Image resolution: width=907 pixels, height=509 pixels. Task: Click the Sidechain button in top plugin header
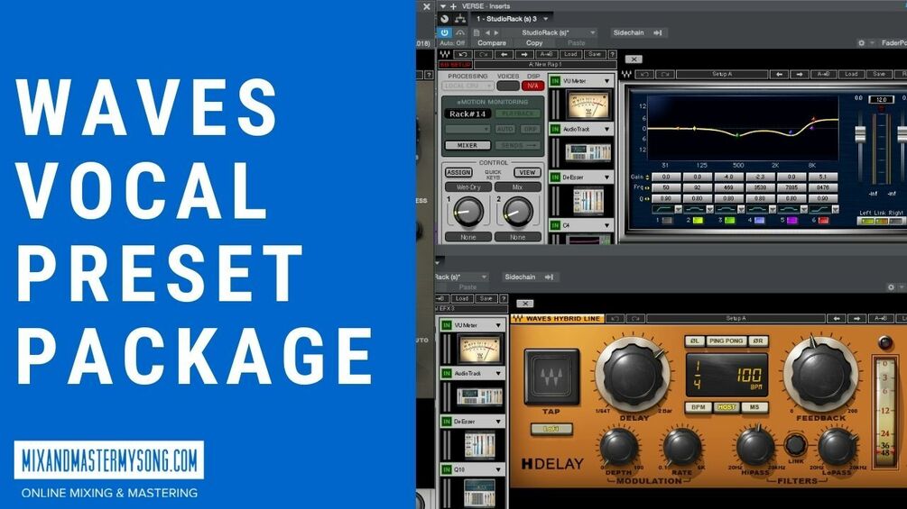pyautogui.click(x=637, y=33)
